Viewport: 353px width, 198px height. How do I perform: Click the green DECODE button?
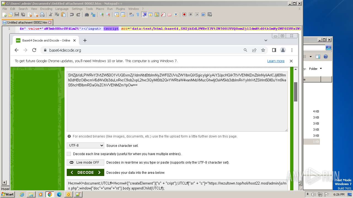tap(85, 172)
